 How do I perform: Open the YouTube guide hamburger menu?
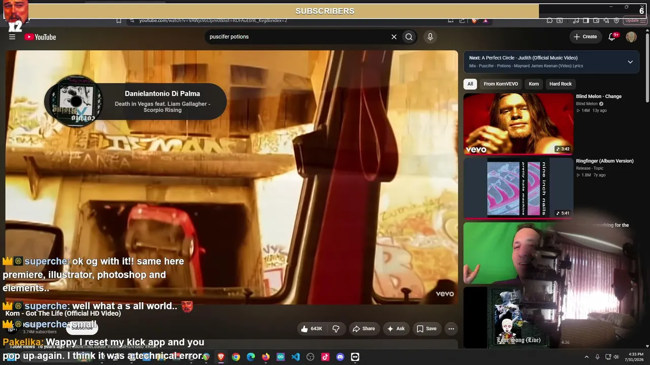12,36
